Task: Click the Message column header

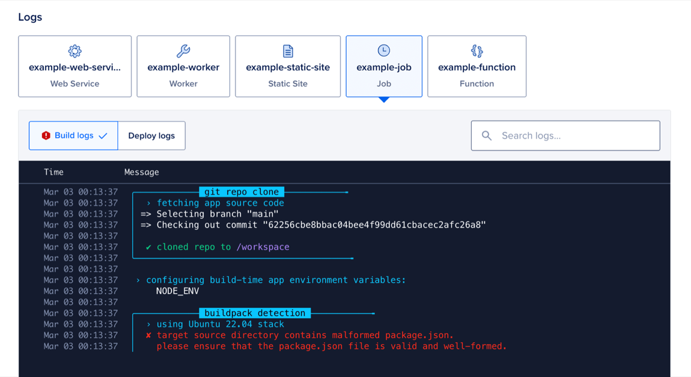Action: click(x=141, y=172)
